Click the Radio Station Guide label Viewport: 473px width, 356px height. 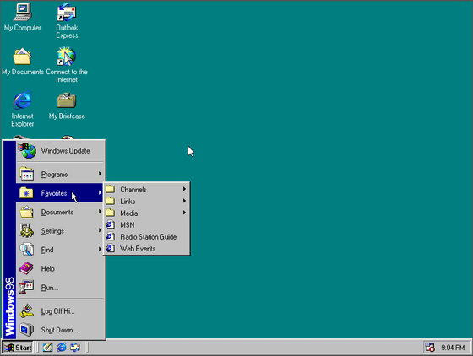click(x=149, y=237)
